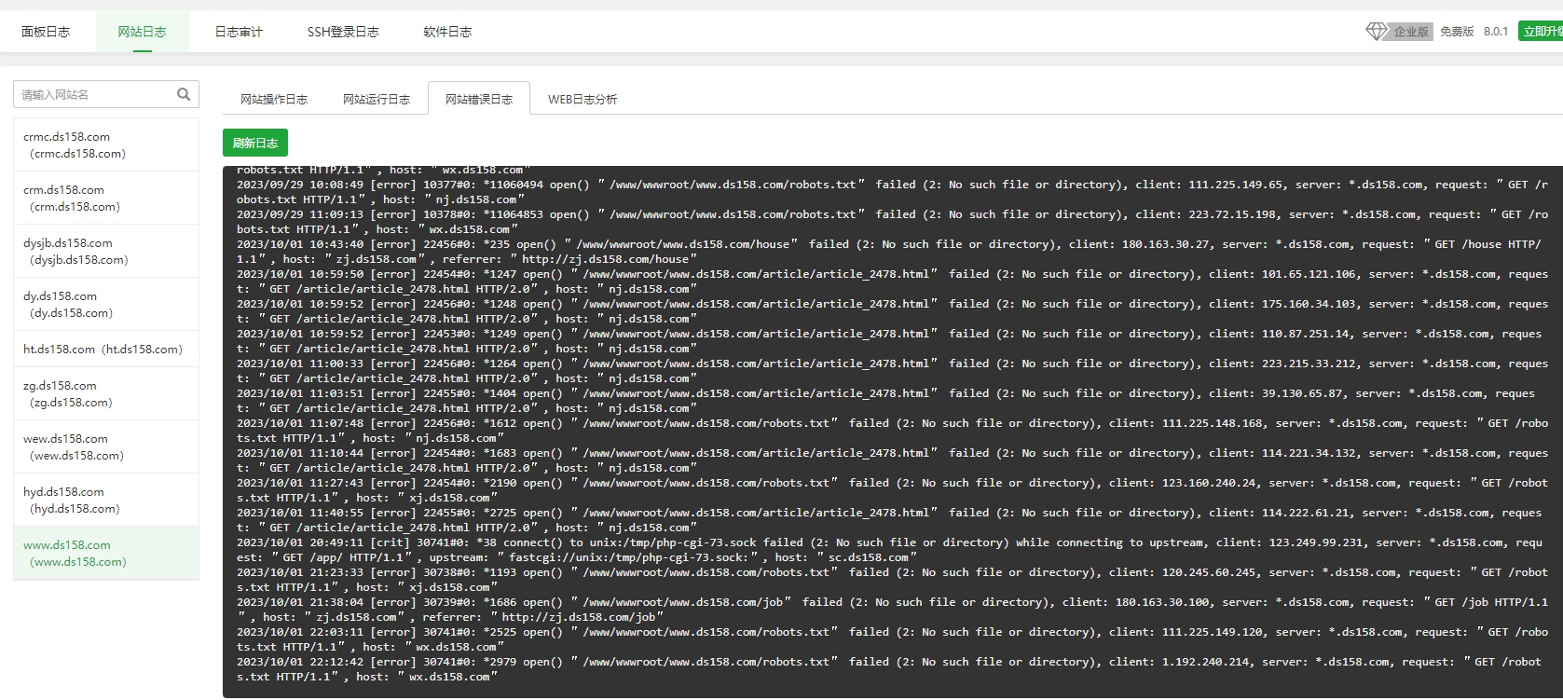
Task: Click the log entry at 2023/09/29 11:09:13
Action: coord(892,222)
